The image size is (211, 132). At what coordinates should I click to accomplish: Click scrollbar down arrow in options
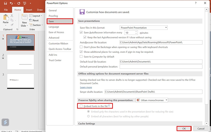click(x=207, y=123)
